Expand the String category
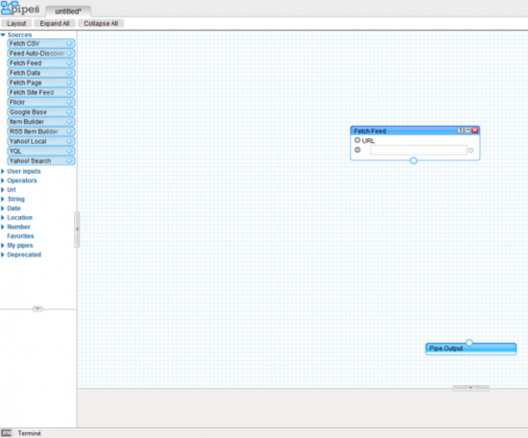This screenshot has height=438, width=528. click(x=3, y=199)
